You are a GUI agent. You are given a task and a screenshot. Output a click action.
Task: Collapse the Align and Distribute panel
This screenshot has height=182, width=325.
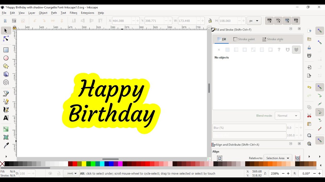291,144
